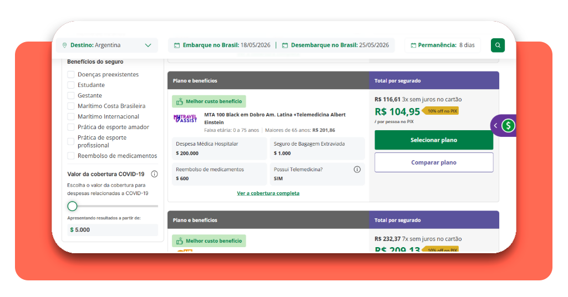Check the Doenças preexistentes checkbox
The height and width of the screenshot is (297, 568).
[x=71, y=74]
